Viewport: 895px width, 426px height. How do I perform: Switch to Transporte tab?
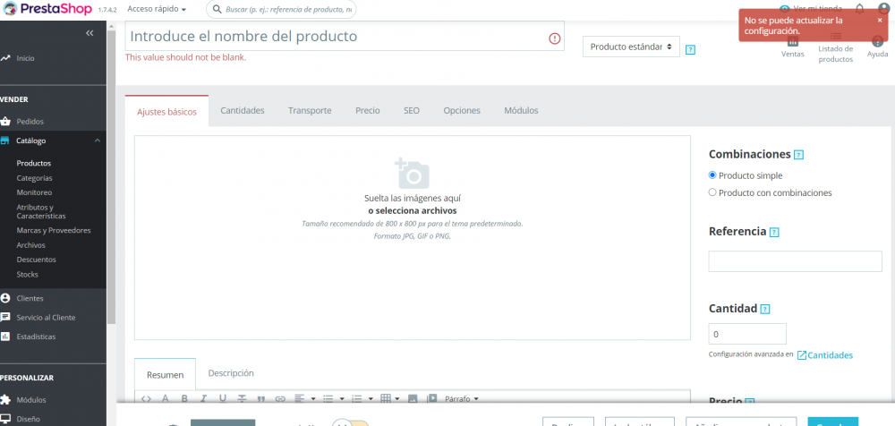[x=310, y=111]
